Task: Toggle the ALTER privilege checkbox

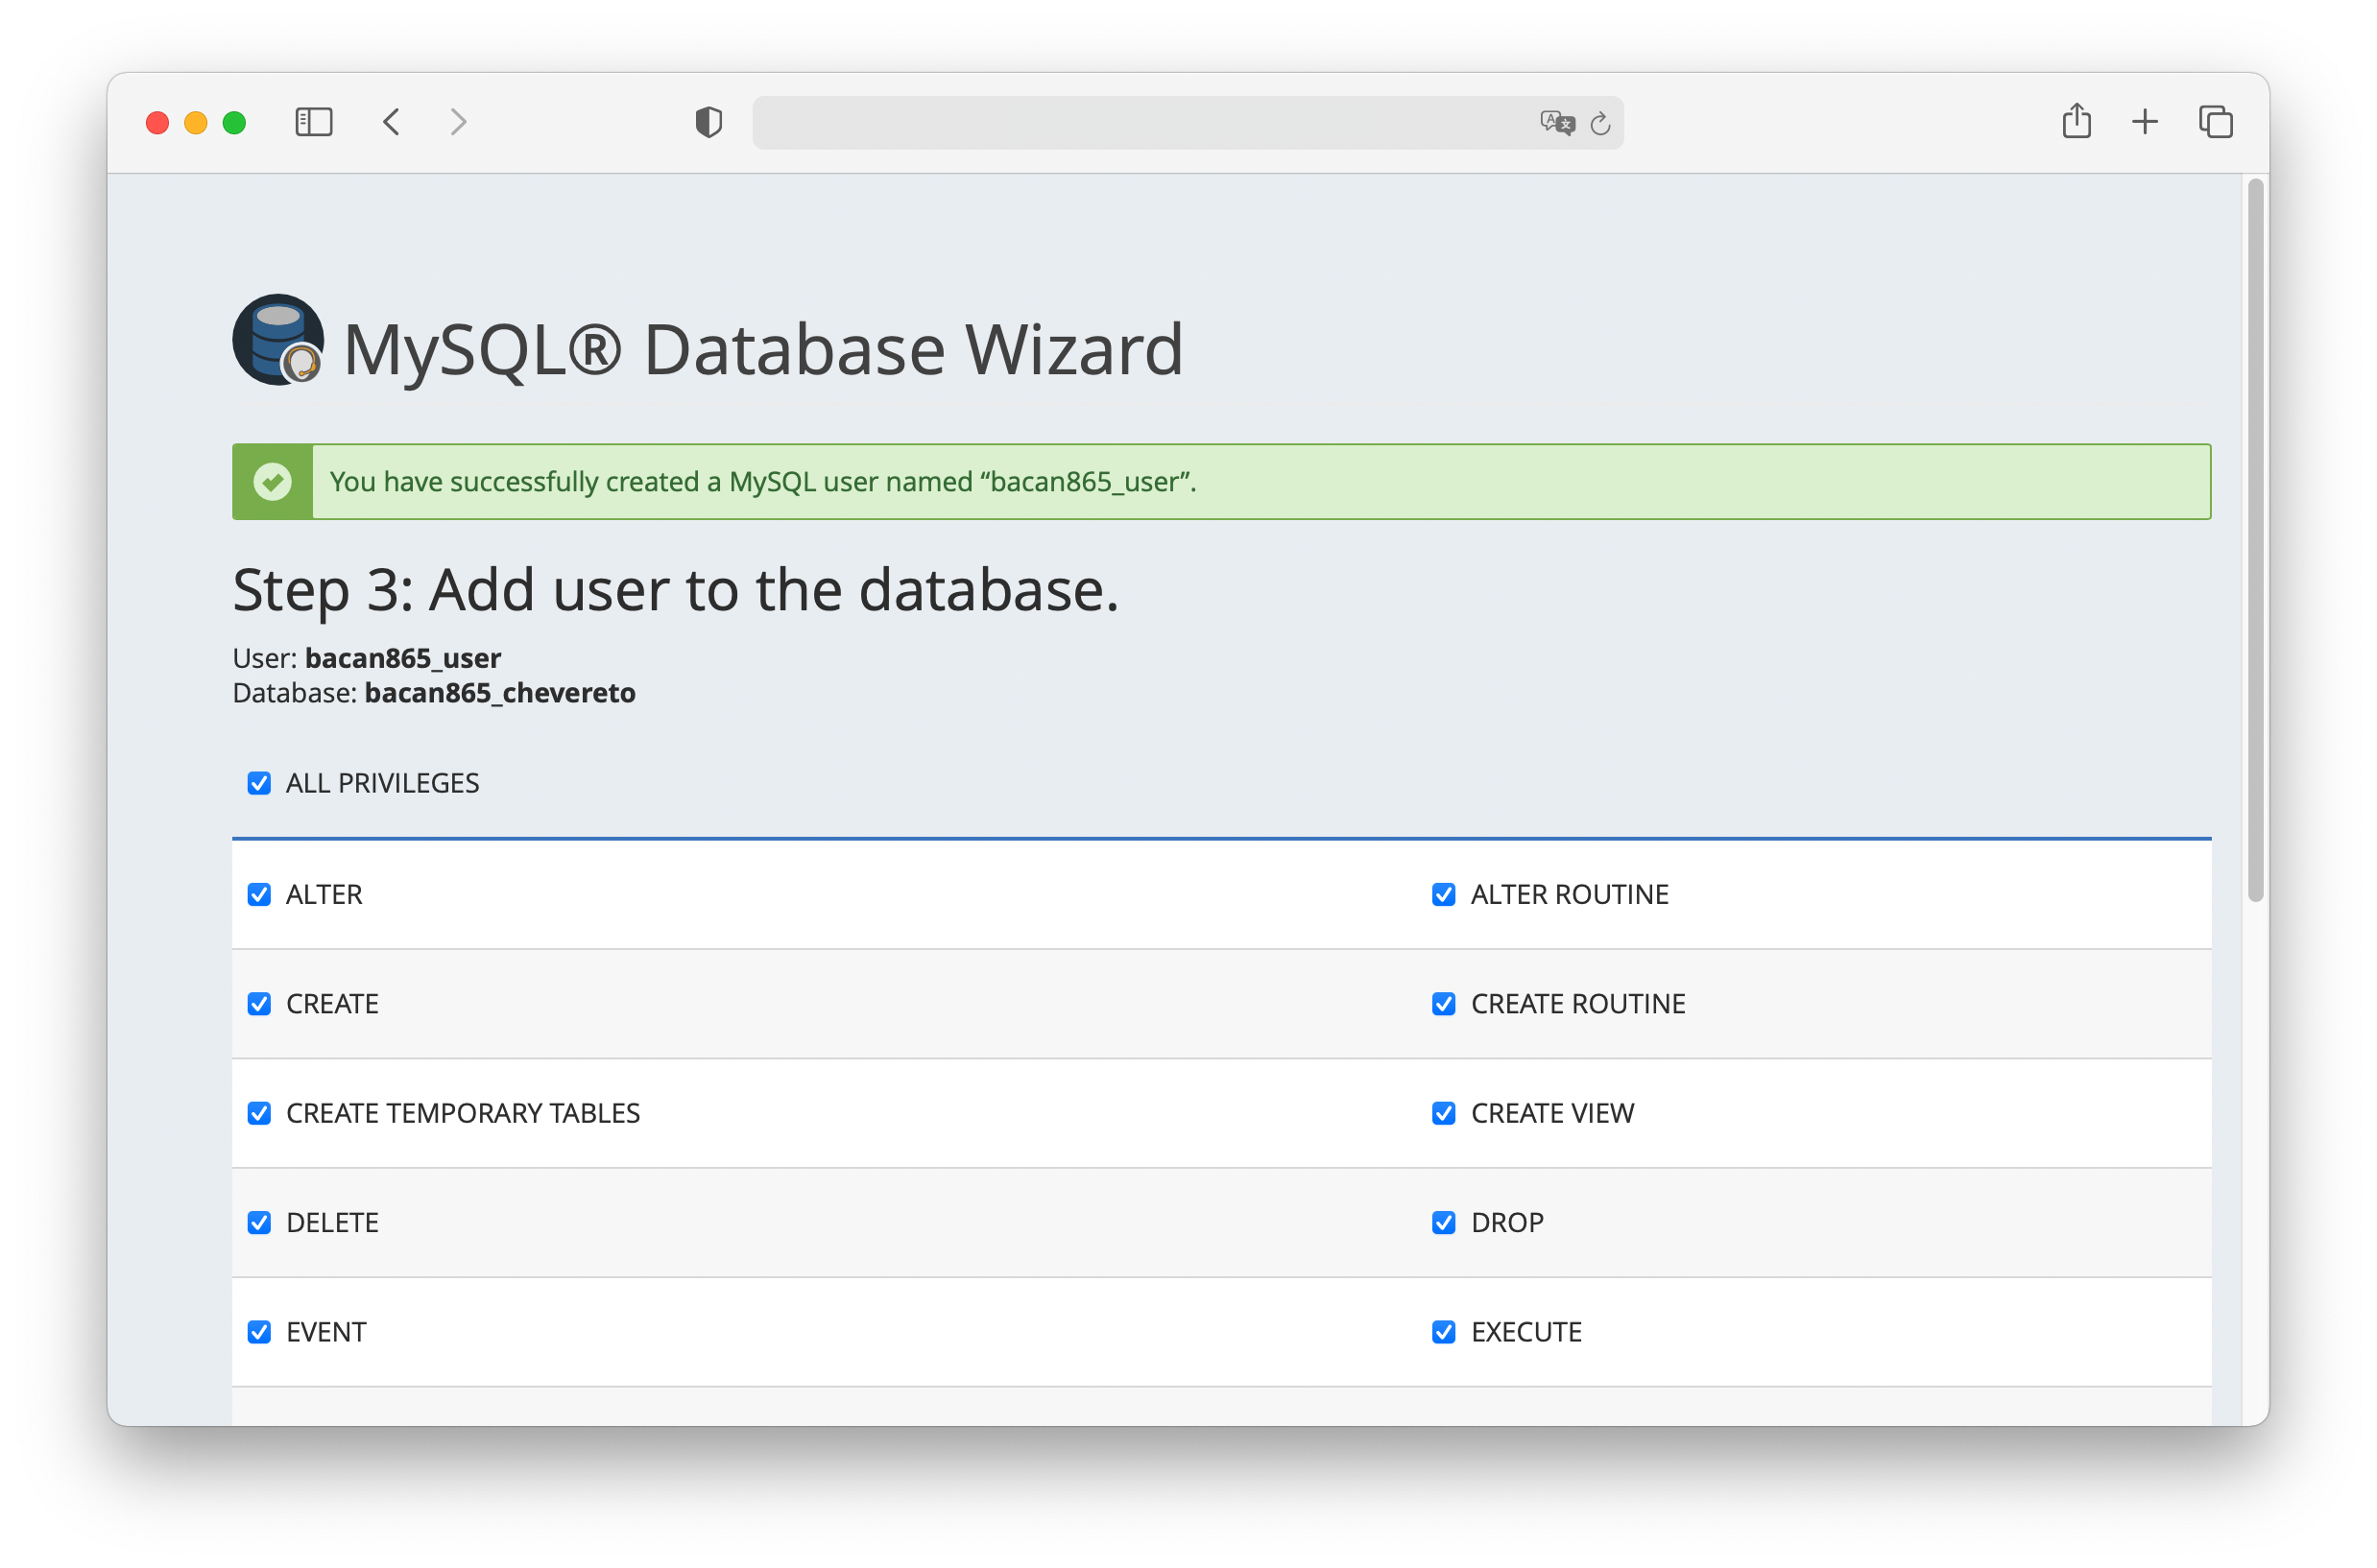Action: coord(259,894)
